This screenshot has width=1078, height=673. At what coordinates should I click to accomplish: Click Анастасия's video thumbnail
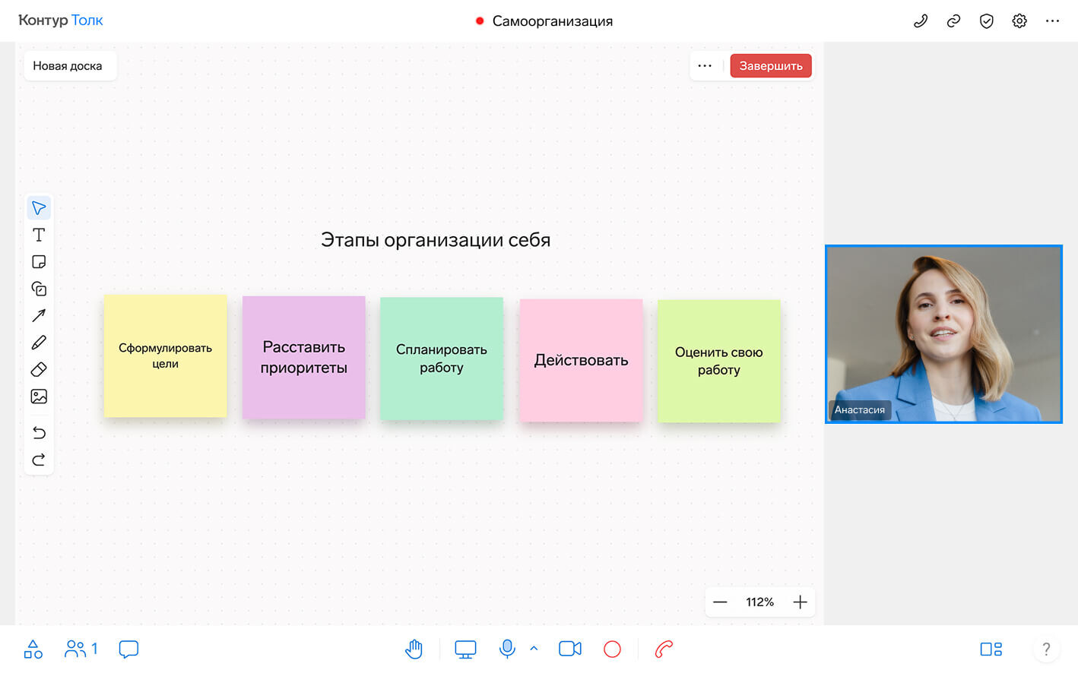pyautogui.click(x=943, y=334)
